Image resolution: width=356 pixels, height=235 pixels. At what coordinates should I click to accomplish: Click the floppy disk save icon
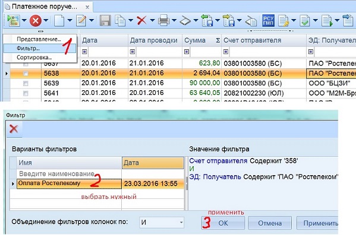(105, 21)
